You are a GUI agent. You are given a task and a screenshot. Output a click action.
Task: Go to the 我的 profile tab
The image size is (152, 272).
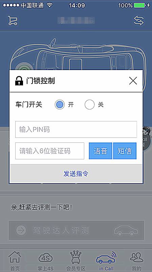(137, 261)
